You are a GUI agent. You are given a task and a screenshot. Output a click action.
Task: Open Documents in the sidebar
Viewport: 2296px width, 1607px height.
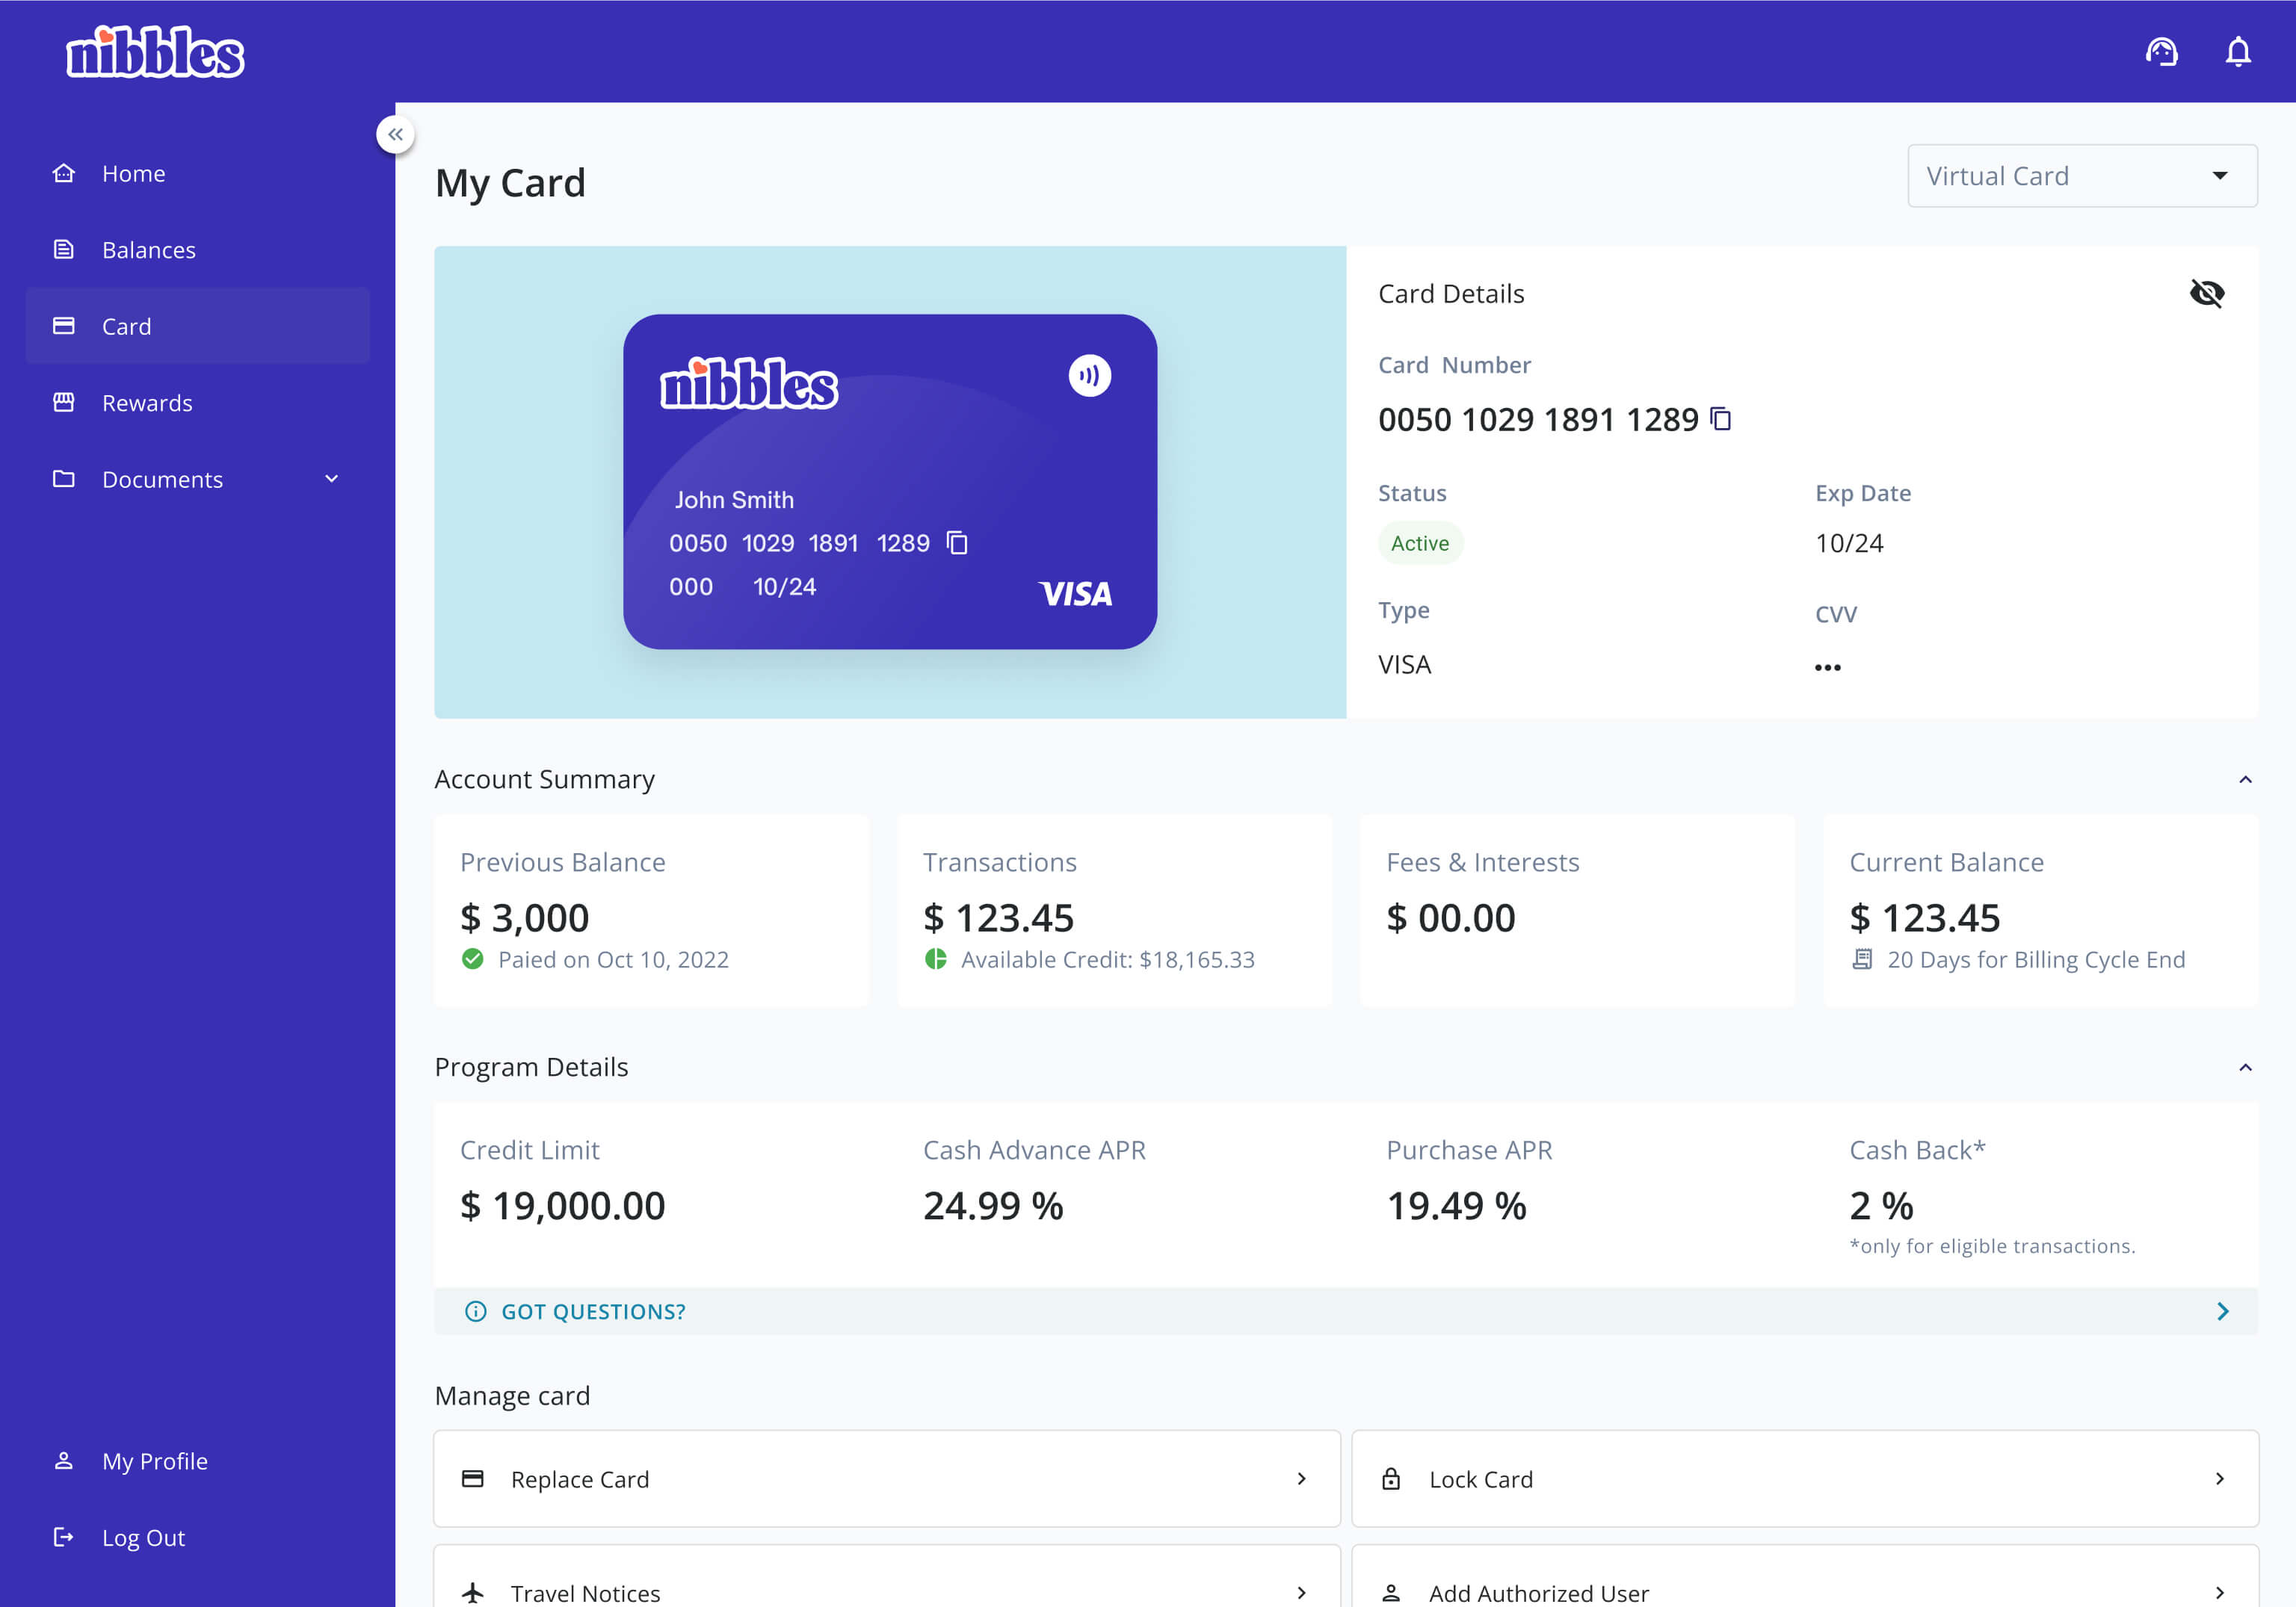coord(198,479)
